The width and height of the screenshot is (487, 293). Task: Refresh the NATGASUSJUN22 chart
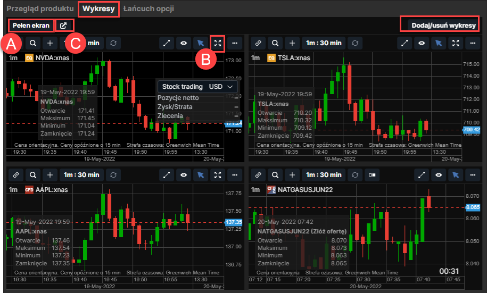pyautogui.click(x=355, y=175)
